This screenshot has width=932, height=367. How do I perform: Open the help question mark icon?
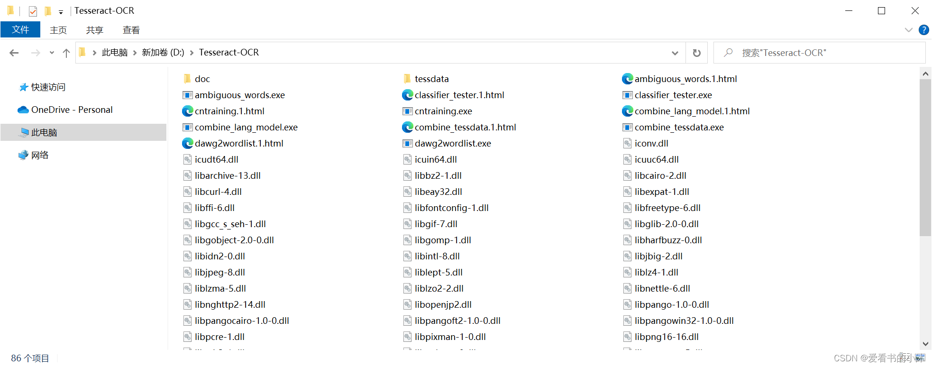[923, 30]
